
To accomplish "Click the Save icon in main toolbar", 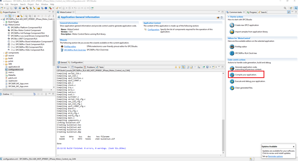I will point(7,8).
